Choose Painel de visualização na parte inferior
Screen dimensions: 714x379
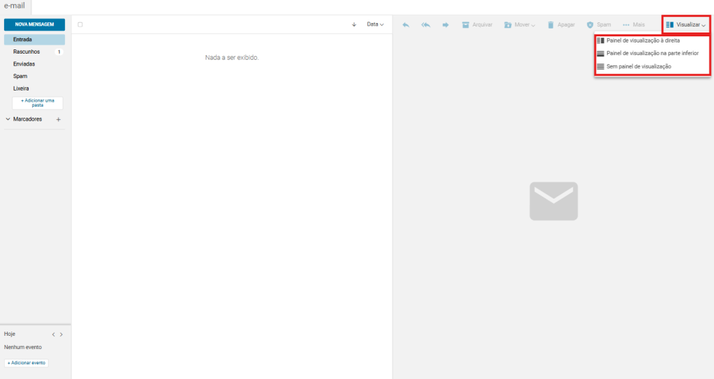651,53
